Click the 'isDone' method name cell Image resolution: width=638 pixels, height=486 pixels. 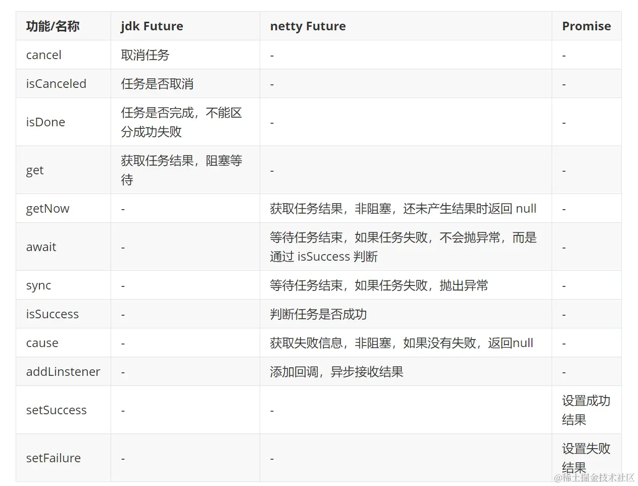coord(45,122)
